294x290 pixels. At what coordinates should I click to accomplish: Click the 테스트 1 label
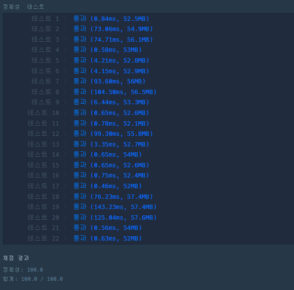point(45,18)
